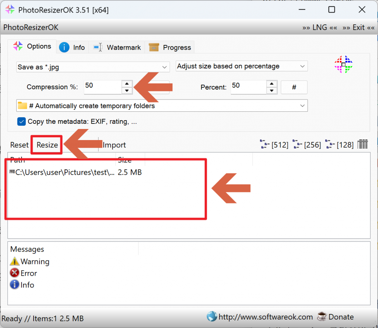Close the PhotoResizerOK window
The image size is (378, 328).
tap(362, 10)
